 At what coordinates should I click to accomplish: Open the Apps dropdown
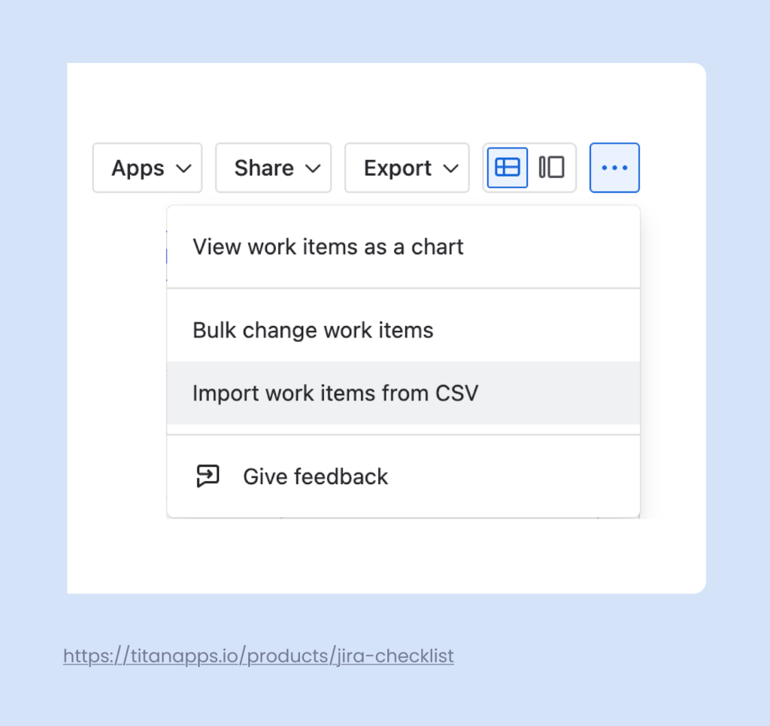147,168
